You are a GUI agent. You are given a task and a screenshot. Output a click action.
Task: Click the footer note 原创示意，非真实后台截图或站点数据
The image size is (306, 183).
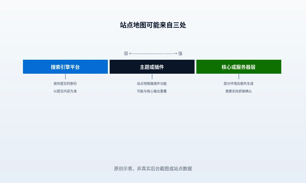click(x=153, y=169)
